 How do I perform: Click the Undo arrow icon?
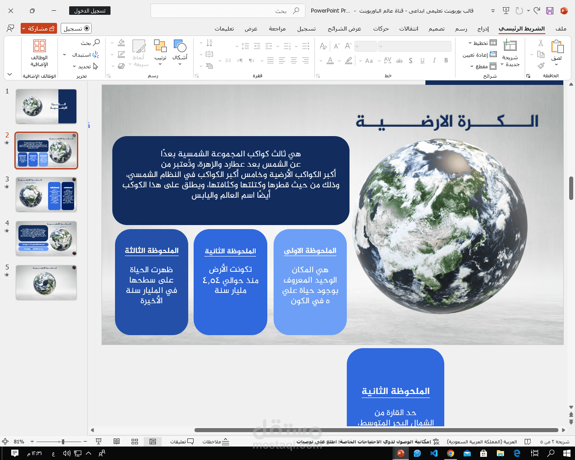[537, 11]
